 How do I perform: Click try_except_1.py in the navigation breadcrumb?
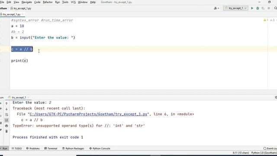tap(21, 8)
